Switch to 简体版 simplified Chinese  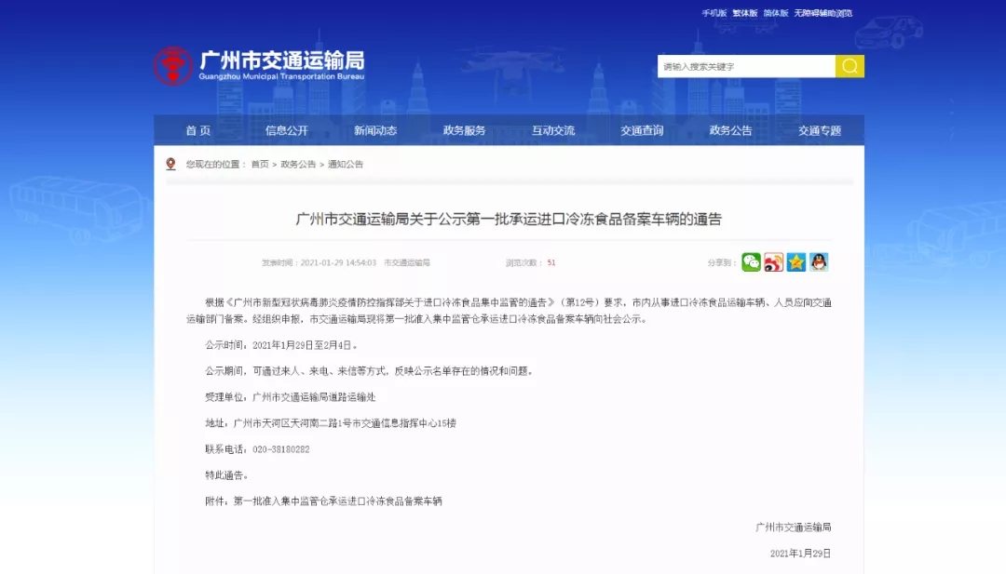[776, 13]
